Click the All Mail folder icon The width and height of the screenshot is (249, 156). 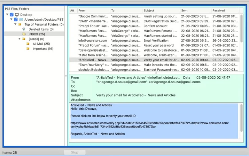tap(28, 44)
